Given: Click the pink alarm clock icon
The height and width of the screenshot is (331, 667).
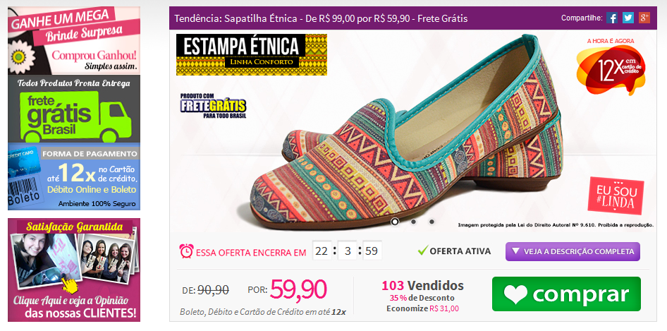Looking at the screenshot, I should (x=186, y=251).
